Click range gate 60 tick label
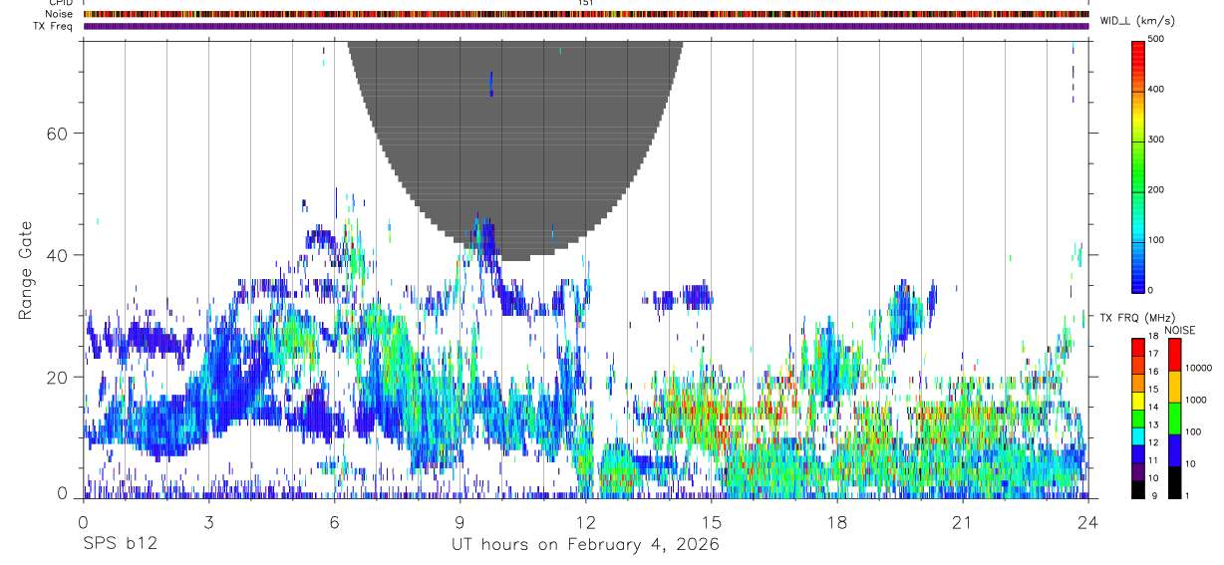 (x=58, y=134)
